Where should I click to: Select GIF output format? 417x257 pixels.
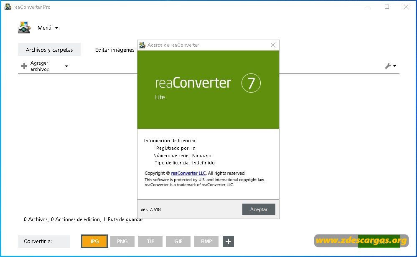178,241
